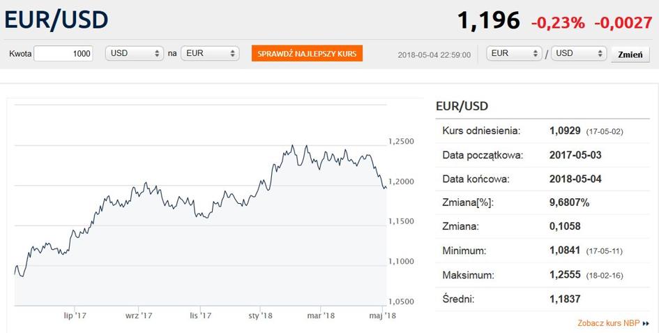Viewport: 659px width, 333px height.
Task: Click the Kwota amount input field
Action: coord(63,54)
